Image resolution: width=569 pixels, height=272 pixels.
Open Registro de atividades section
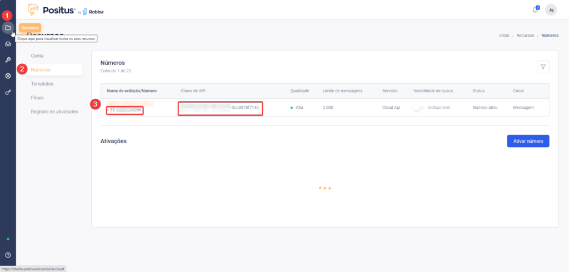pyautogui.click(x=54, y=112)
